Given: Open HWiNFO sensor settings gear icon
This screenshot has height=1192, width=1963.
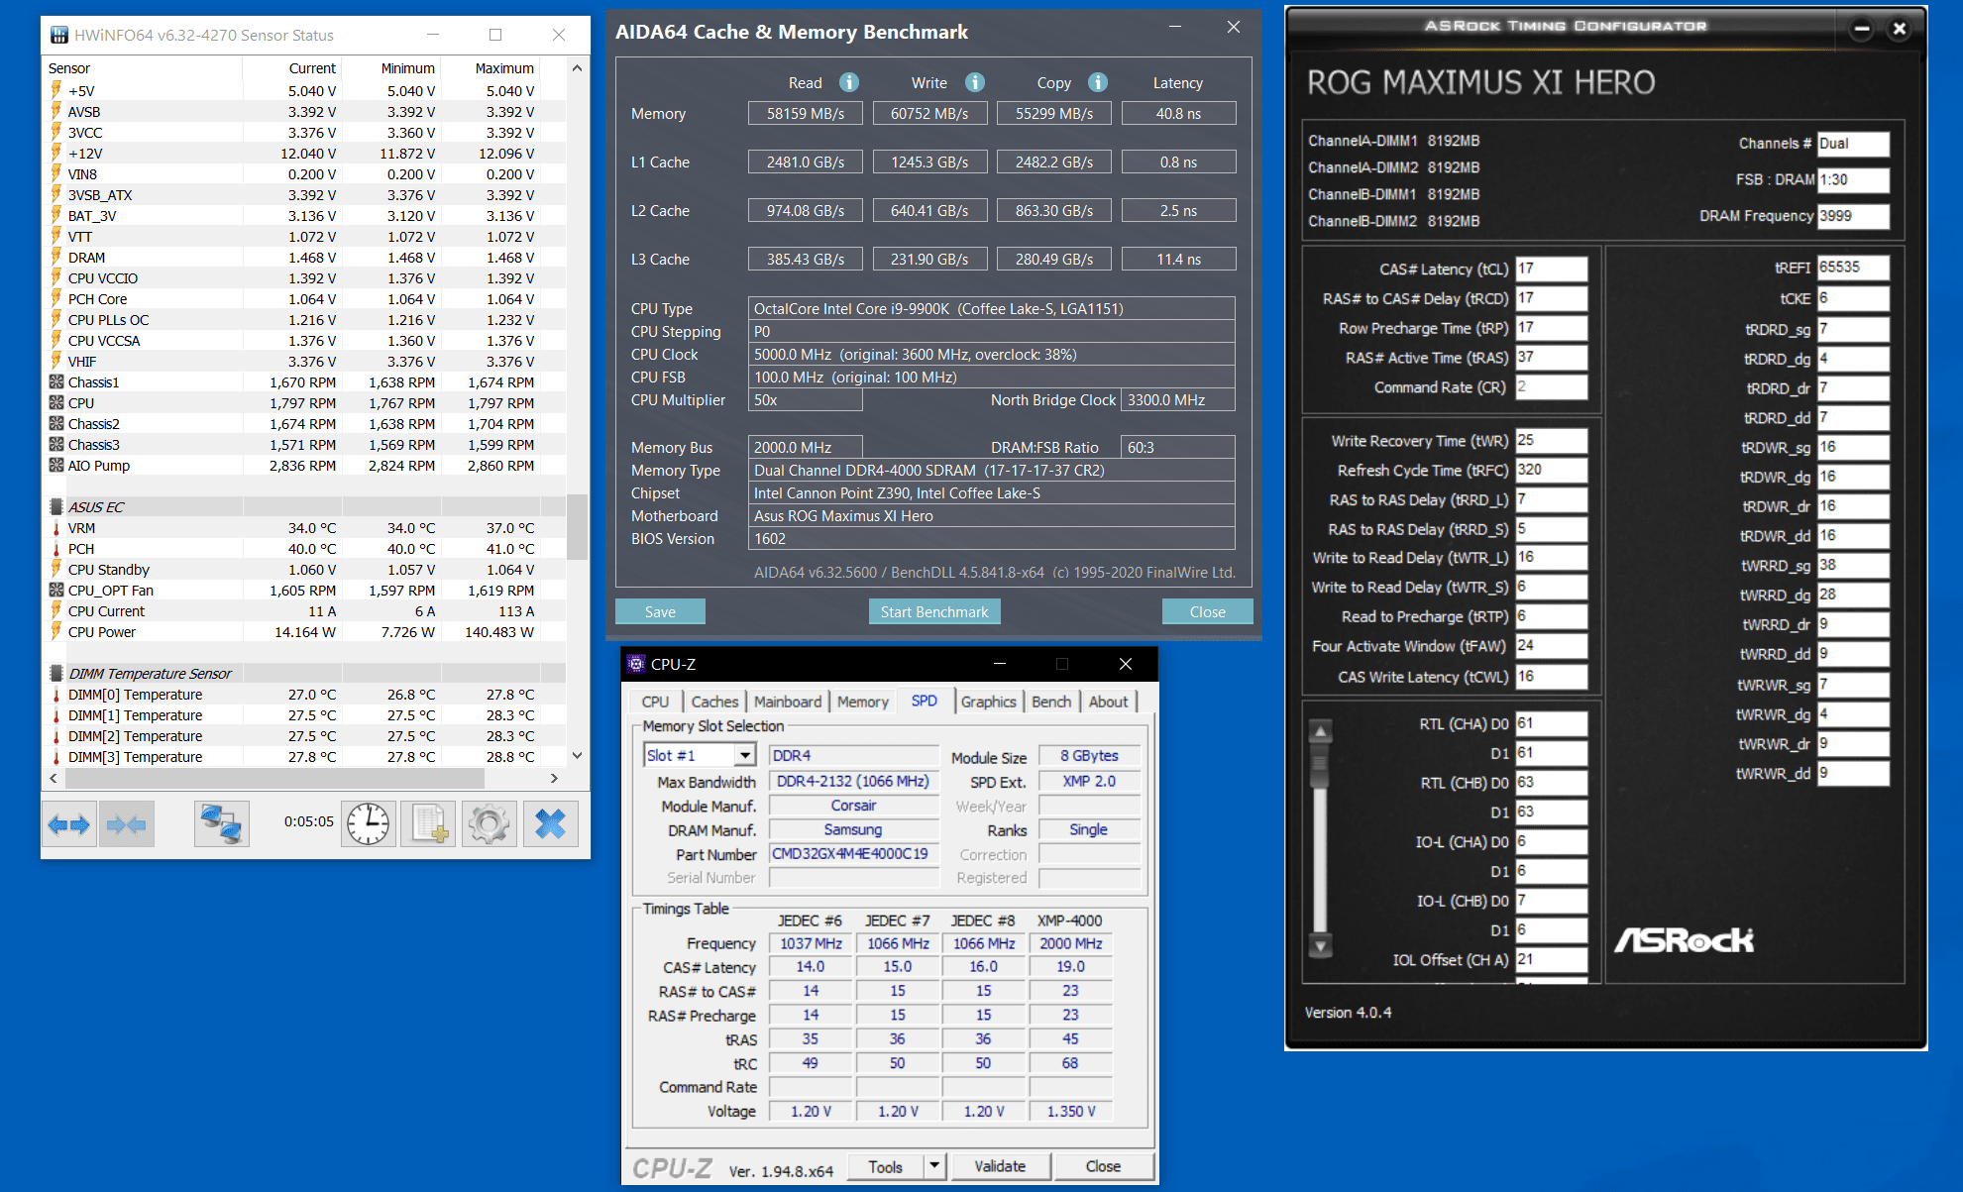Looking at the screenshot, I should click(489, 823).
